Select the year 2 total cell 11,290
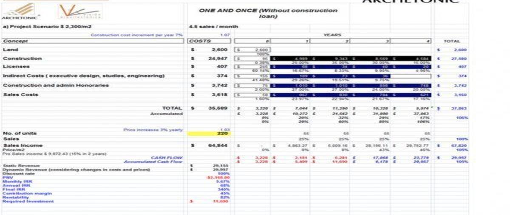510x215 pixels. 340,108
